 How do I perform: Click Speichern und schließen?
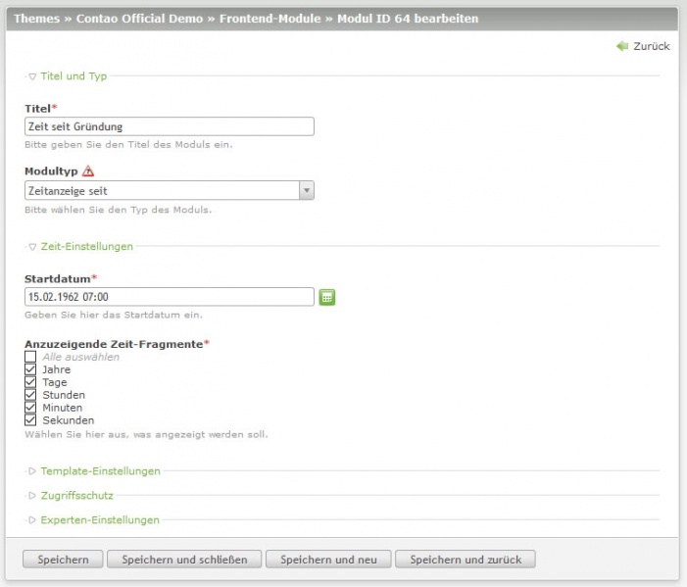(x=184, y=560)
